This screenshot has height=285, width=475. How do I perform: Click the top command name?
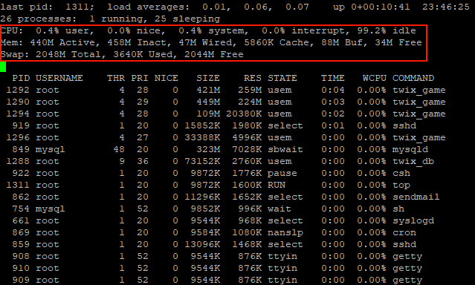[x=401, y=185]
